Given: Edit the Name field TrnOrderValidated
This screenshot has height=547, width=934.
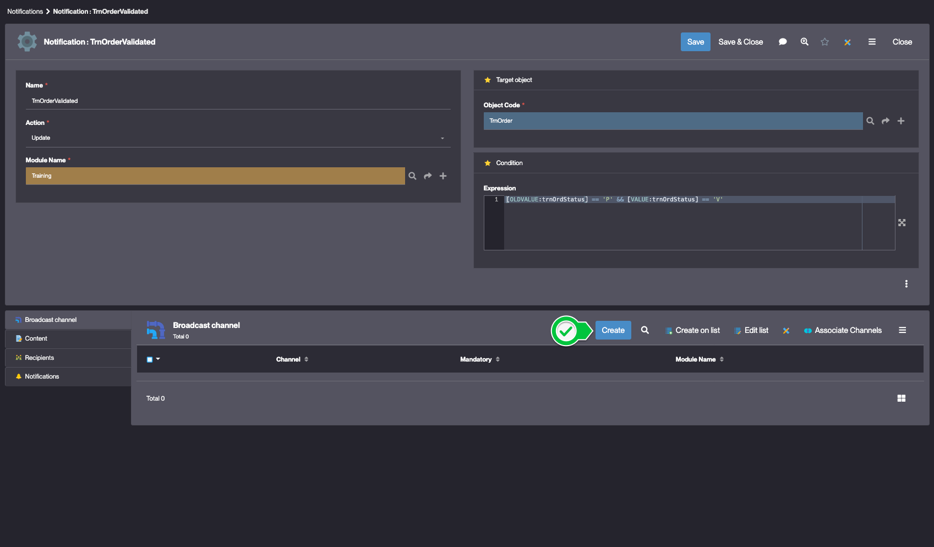Looking at the screenshot, I should click(x=238, y=101).
